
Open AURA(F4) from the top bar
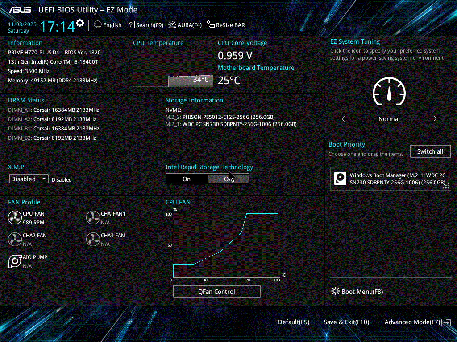[x=185, y=25]
